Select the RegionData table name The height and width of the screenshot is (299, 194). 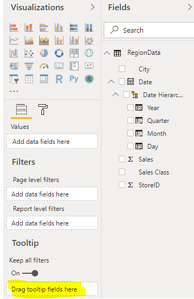(x=144, y=53)
